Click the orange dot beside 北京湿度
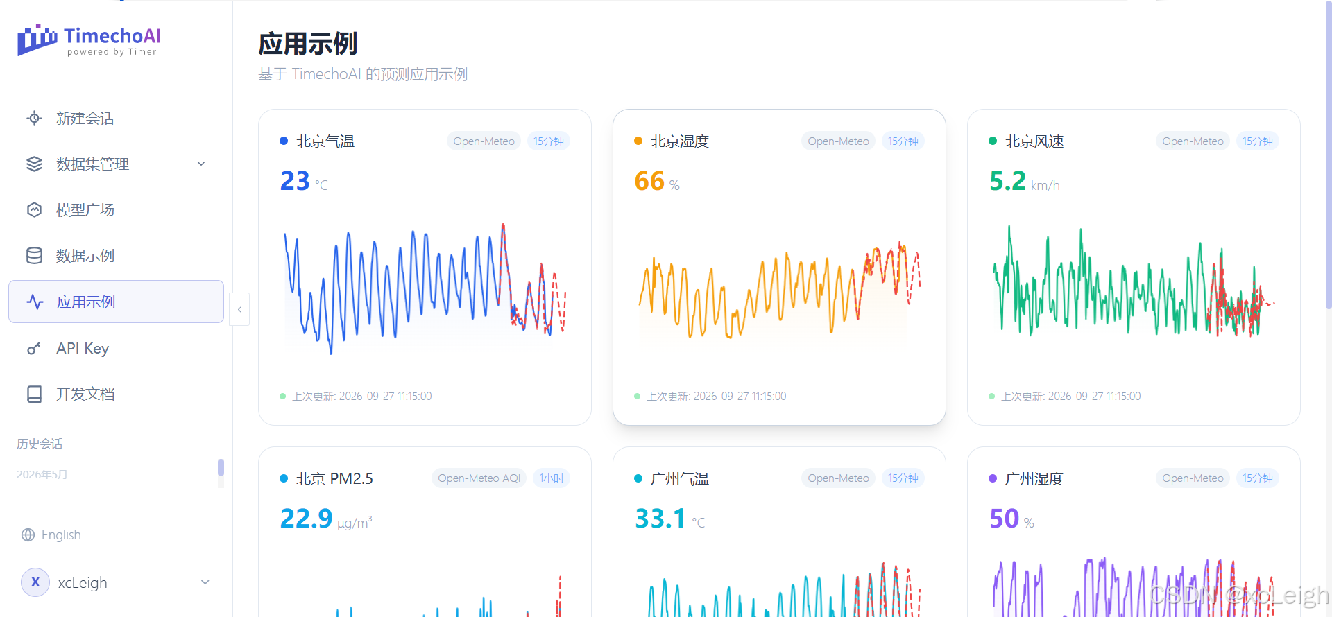Viewport: 1332px width, 617px height. (x=638, y=141)
